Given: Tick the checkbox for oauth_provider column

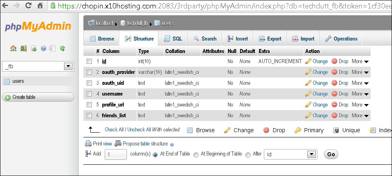Looking at the screenshot, I should tap(89, 72).
